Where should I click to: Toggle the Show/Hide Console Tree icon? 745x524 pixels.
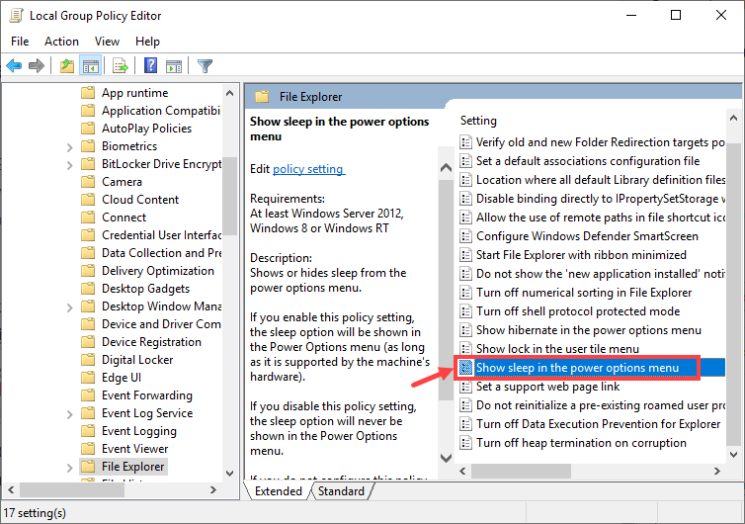coord(90,66)
